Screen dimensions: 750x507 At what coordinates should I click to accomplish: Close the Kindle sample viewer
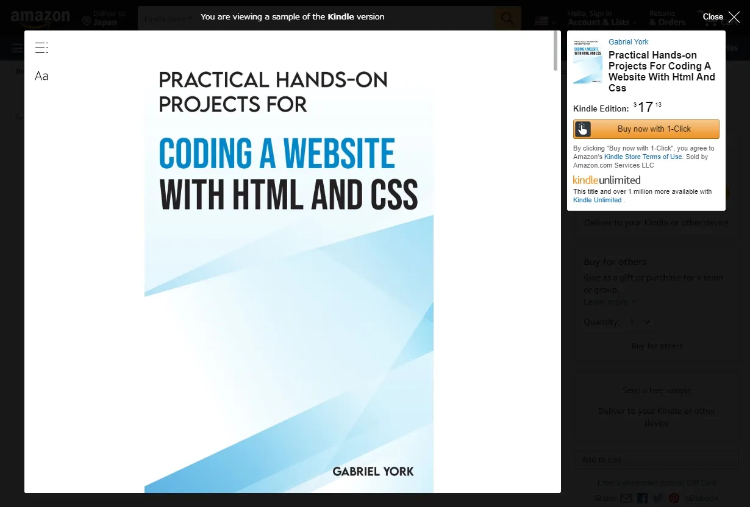coord(721,17)
